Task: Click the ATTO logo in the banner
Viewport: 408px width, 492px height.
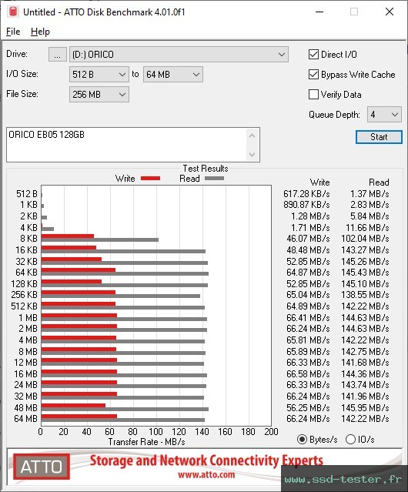Action: (42, 467)
